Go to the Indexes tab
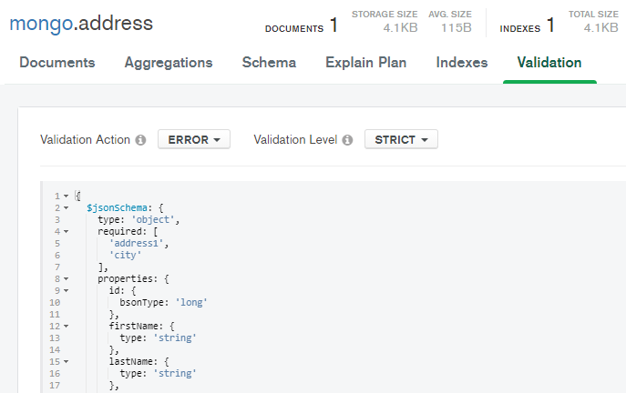Viewport: 626px width, 393px height. (x=462, y=63)
